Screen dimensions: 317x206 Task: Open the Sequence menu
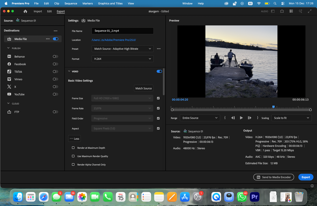[x=71, y=3]
